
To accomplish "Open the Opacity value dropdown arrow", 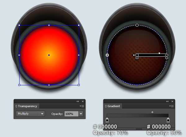I will [x=81, y=114].
